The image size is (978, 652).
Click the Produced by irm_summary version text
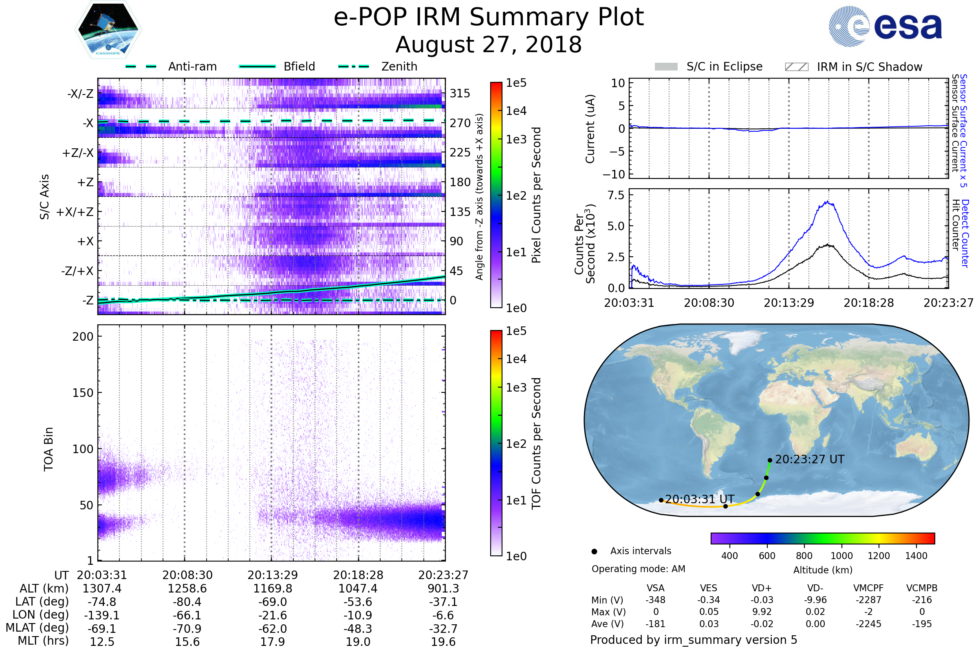click(x=693, y=639)
